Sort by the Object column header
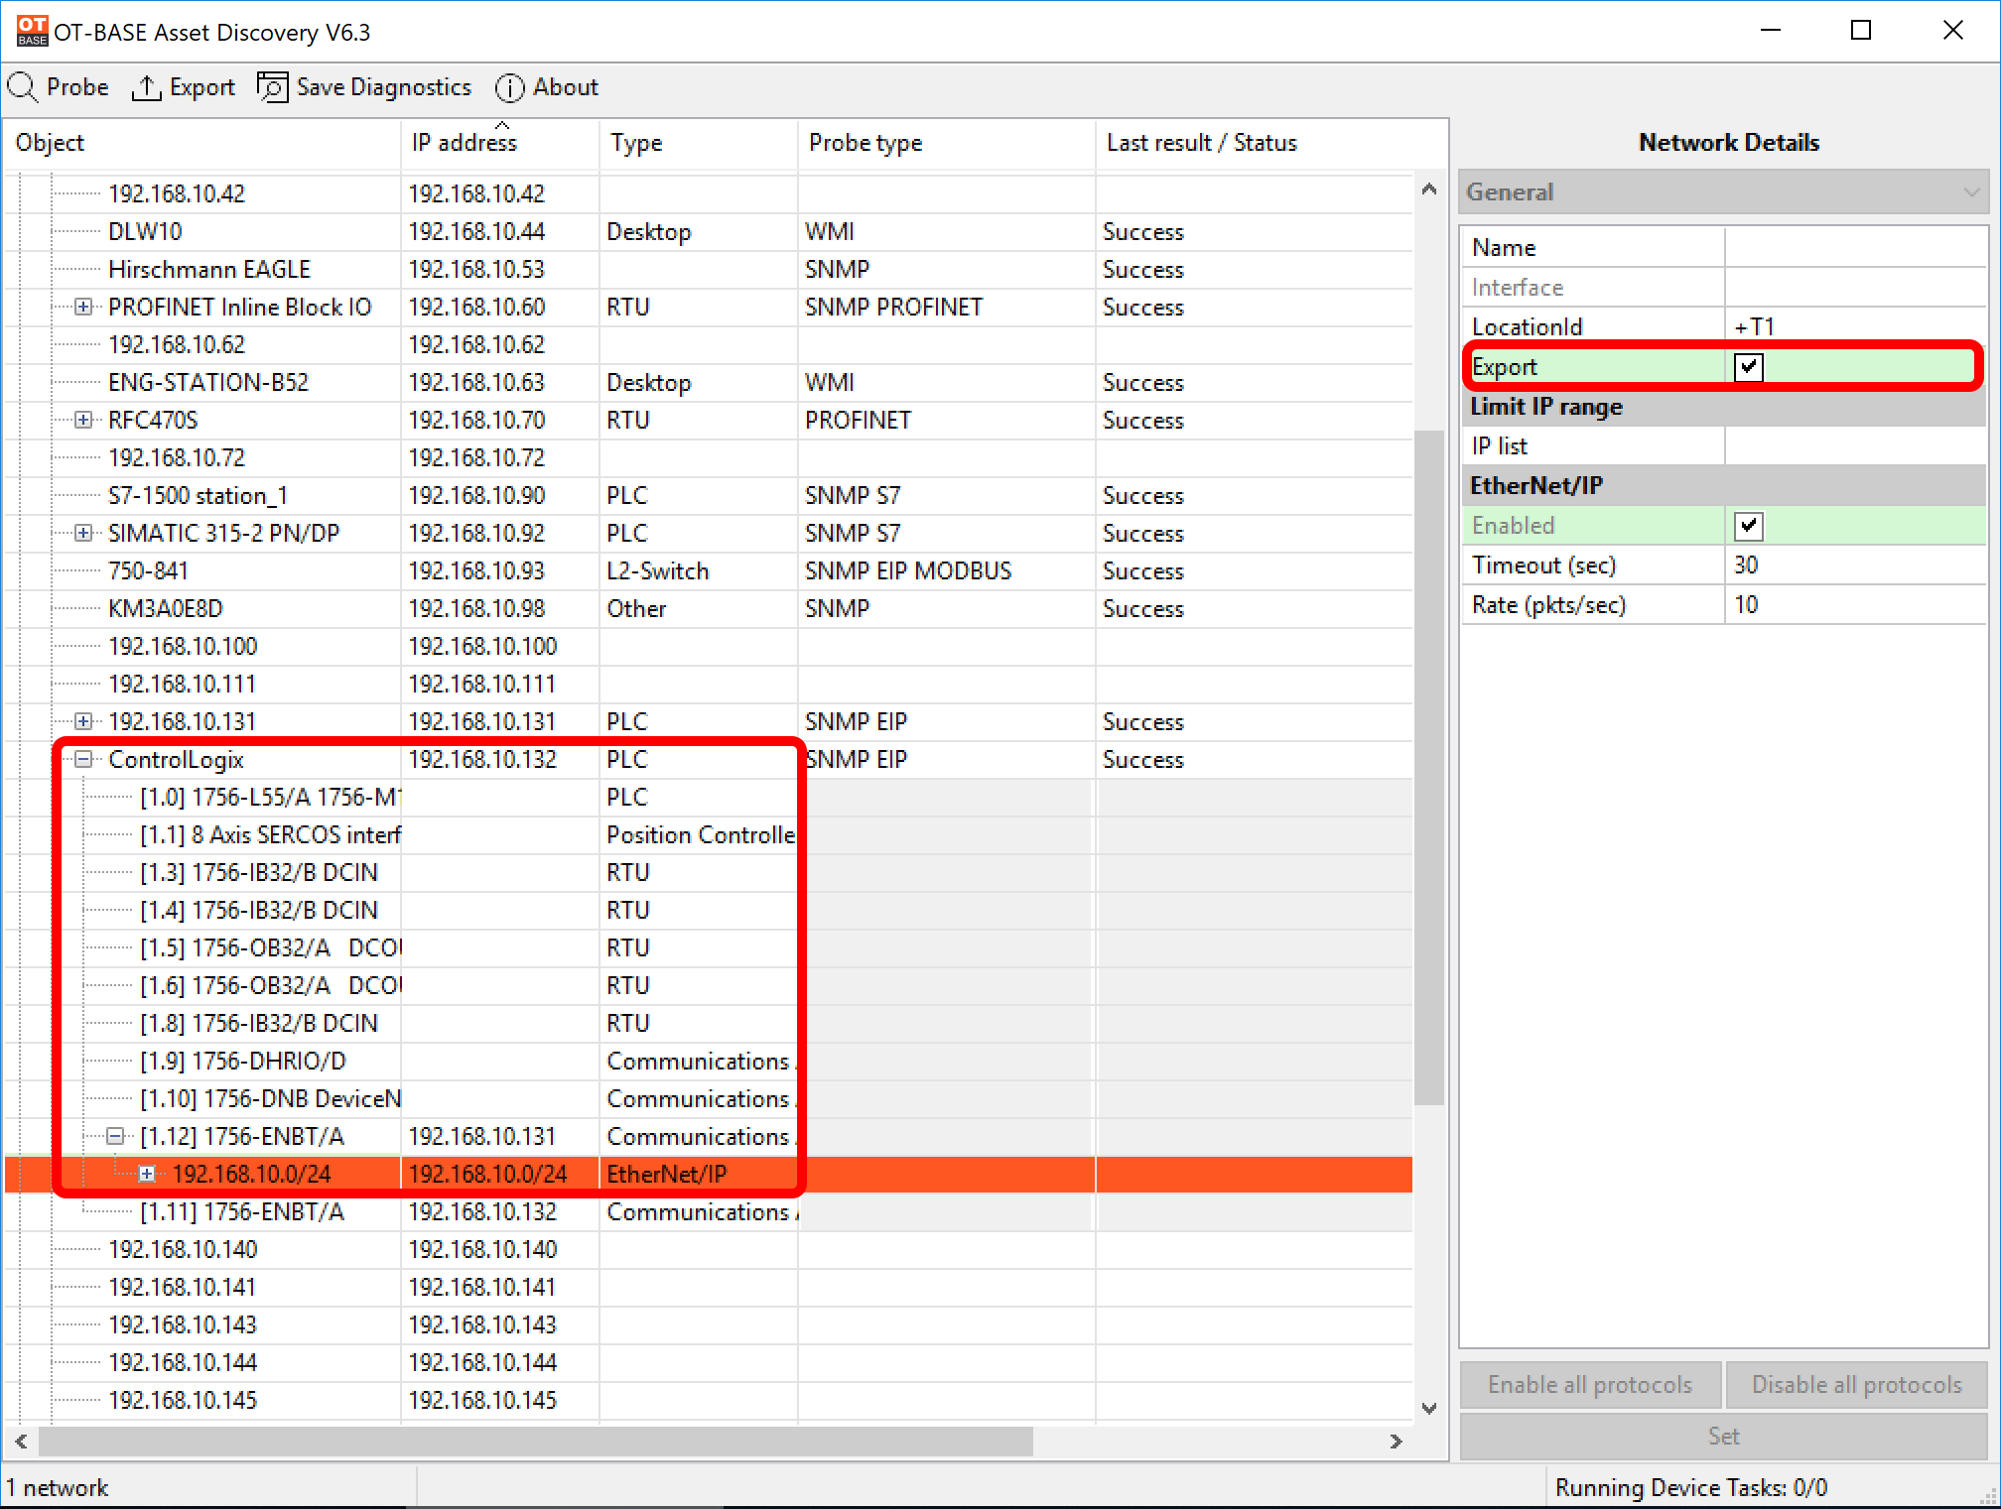 [x=203, y=144]
